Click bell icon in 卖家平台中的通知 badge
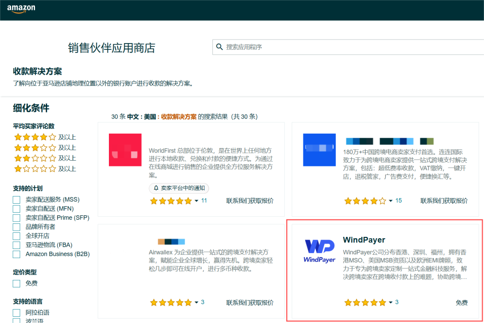The image size is (484, 323). coord(156,188)
